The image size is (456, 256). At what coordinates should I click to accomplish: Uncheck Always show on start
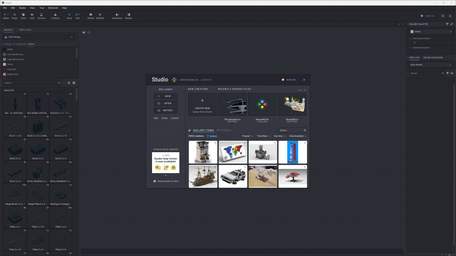155,181
